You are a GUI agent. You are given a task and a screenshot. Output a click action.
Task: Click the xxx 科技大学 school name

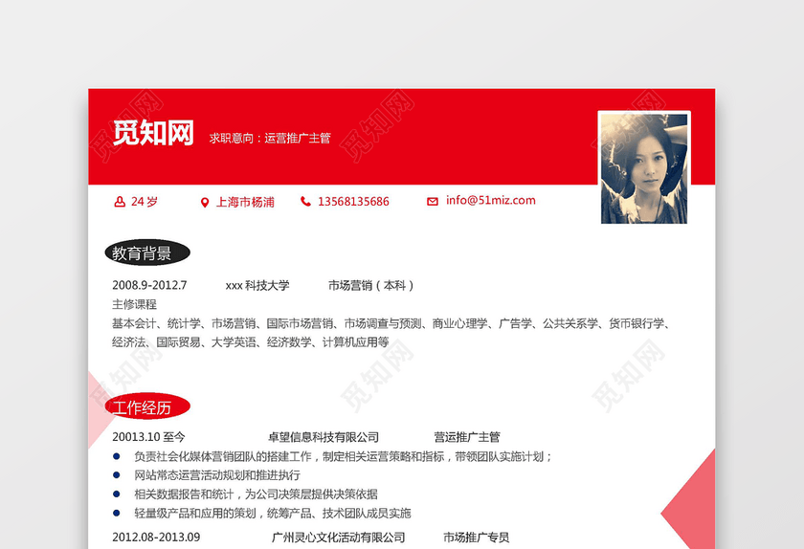pos(257,286)
